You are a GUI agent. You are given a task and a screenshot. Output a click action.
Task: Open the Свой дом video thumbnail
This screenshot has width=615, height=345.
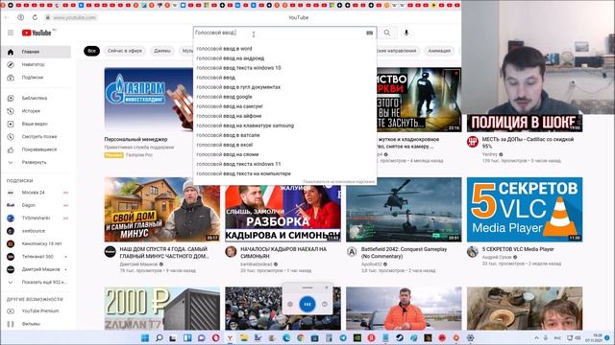point(162,210)
